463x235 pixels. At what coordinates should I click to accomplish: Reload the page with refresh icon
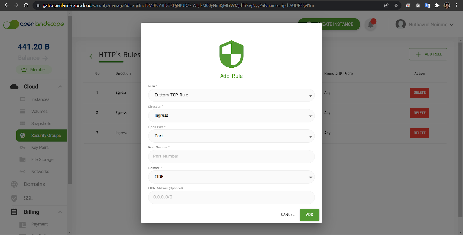(x=26, y=5)
